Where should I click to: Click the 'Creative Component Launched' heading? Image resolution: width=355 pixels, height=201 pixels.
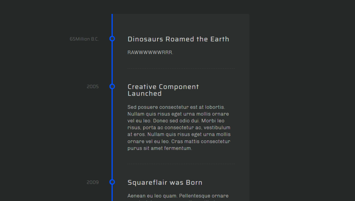(x=163, y=90)
